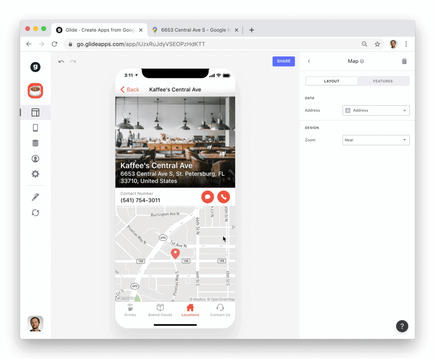The width and height of the screenshot is (435, 359).
Task: Open the Settings gear in sidebar
Action: point(35,174)
